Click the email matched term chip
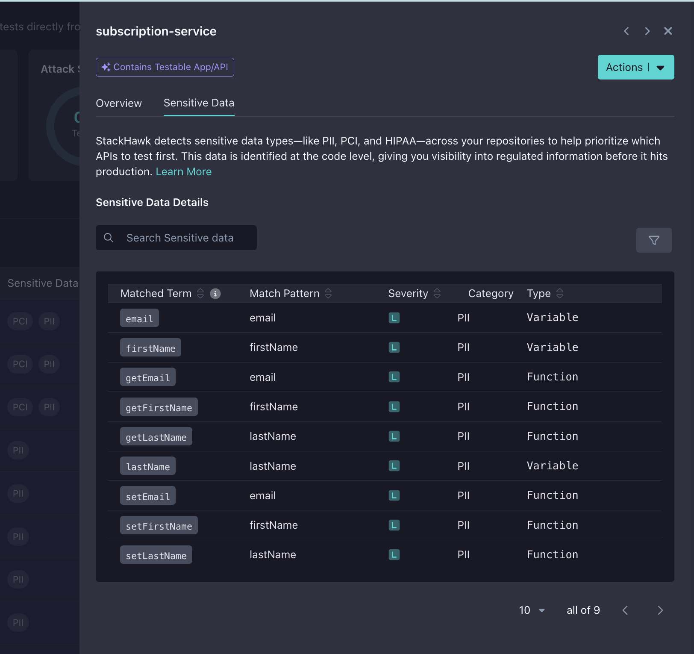 (139, 318)
